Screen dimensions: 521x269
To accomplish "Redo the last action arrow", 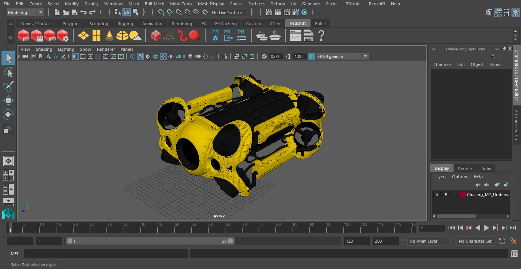I will [92, 13].
